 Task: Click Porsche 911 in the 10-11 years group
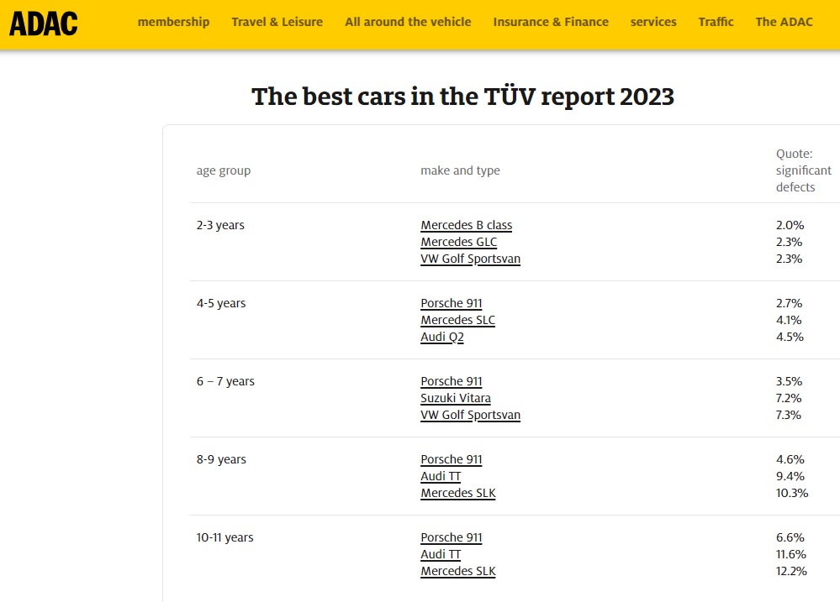pos(451,537)
